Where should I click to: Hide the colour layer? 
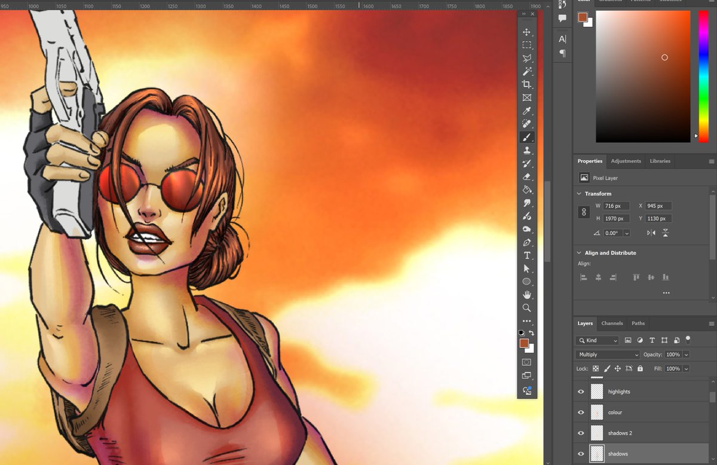click(x=581, y=412)
